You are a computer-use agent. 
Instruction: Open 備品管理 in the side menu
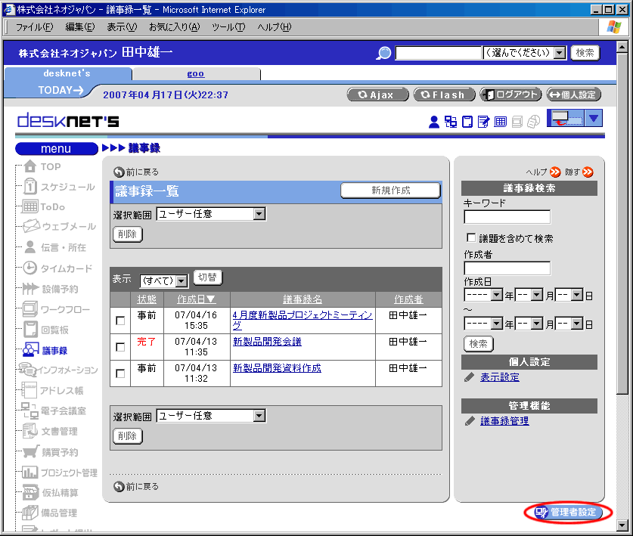[x=50, y=513]
